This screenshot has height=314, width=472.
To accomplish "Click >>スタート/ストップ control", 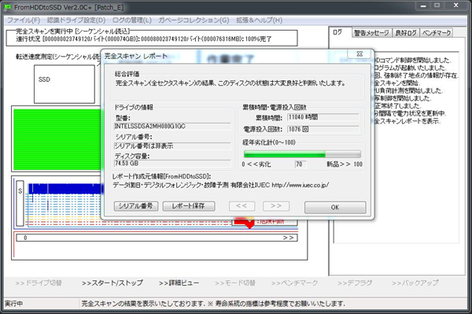I will (x=112, y=283).
